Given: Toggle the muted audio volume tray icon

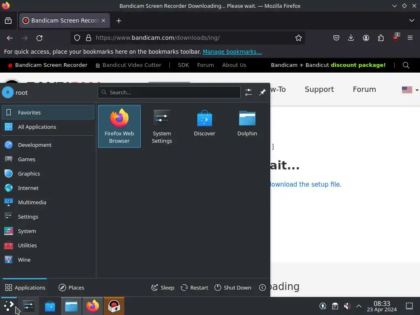Looking at the screenshot, I should tap(347, 306).
